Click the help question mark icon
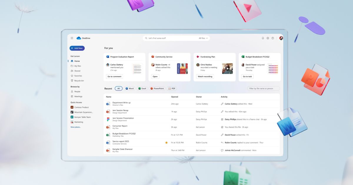This screenshot has width=353, height=185. (x=273, y=38)
